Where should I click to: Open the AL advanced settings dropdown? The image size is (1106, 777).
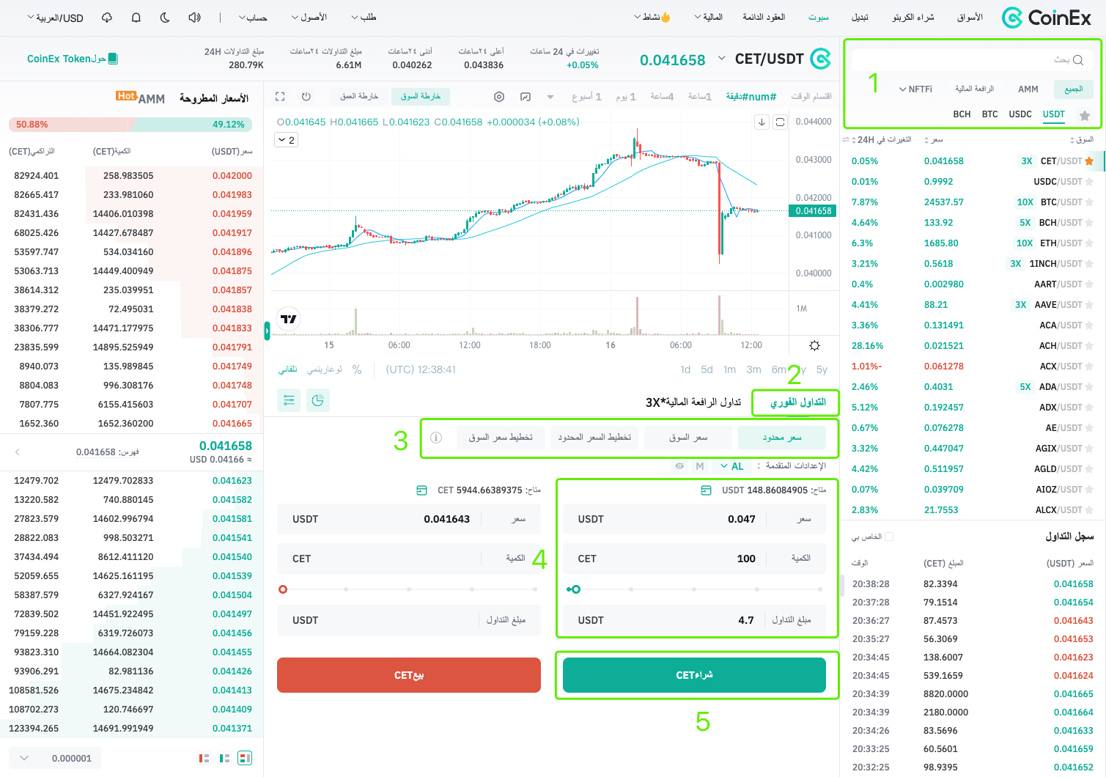(x=731, y=466)
